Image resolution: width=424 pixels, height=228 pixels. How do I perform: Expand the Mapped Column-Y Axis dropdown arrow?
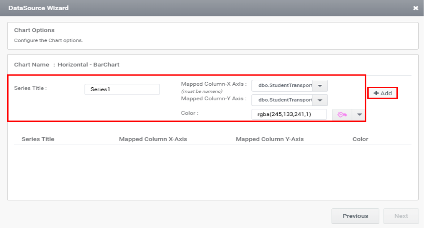(x=320, y=100)
